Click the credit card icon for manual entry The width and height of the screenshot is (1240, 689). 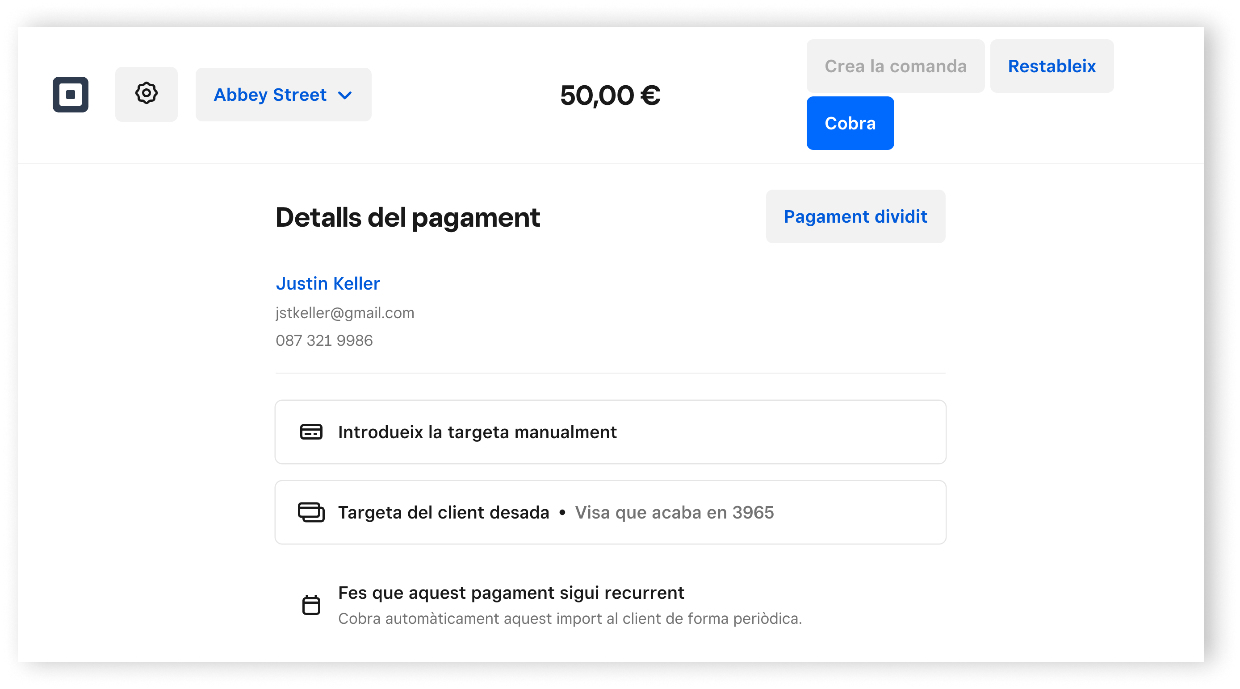311,432
